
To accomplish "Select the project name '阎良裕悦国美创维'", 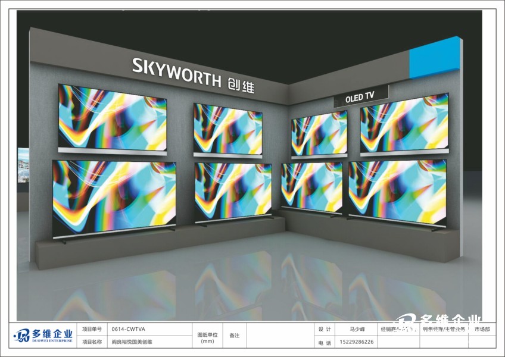I will (132, 342).
